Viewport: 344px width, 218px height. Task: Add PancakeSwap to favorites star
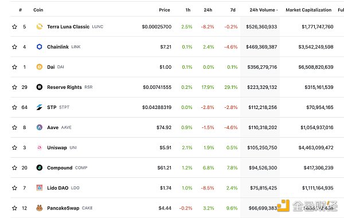[x=14, y=208]
